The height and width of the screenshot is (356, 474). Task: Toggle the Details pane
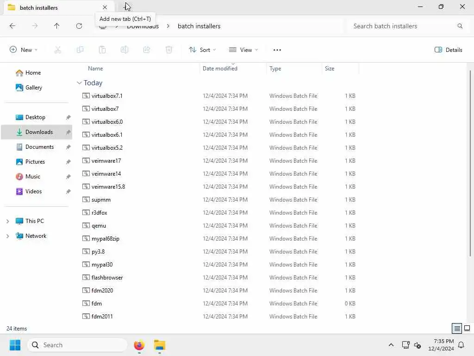(448, 50)
